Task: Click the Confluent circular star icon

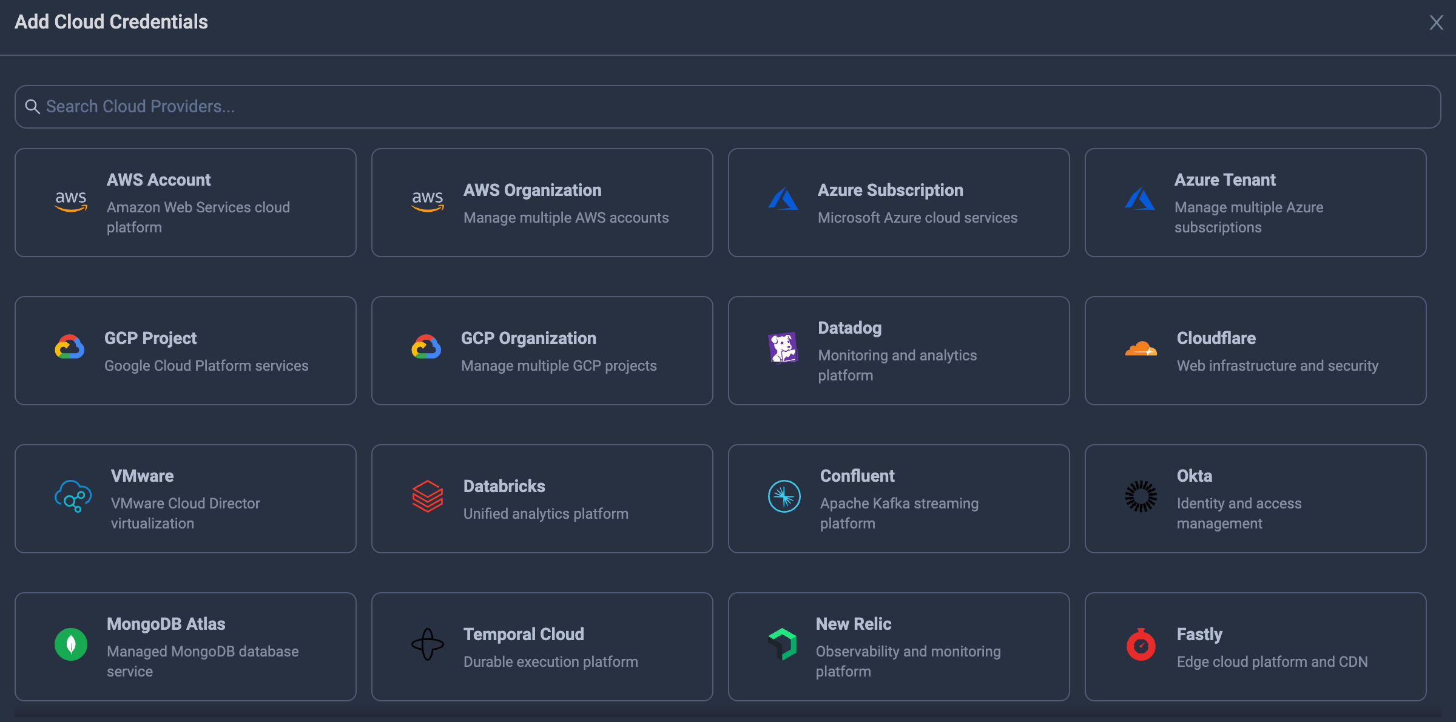Action: [x=784, y=496]
